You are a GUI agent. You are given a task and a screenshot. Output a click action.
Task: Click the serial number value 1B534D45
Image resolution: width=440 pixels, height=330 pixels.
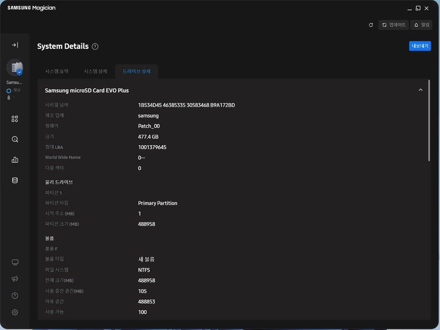click(186, 105)
